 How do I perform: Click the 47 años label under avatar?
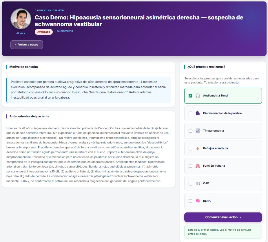coord(21,33)
